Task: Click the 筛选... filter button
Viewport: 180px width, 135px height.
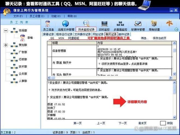Action: coord(145,38)
